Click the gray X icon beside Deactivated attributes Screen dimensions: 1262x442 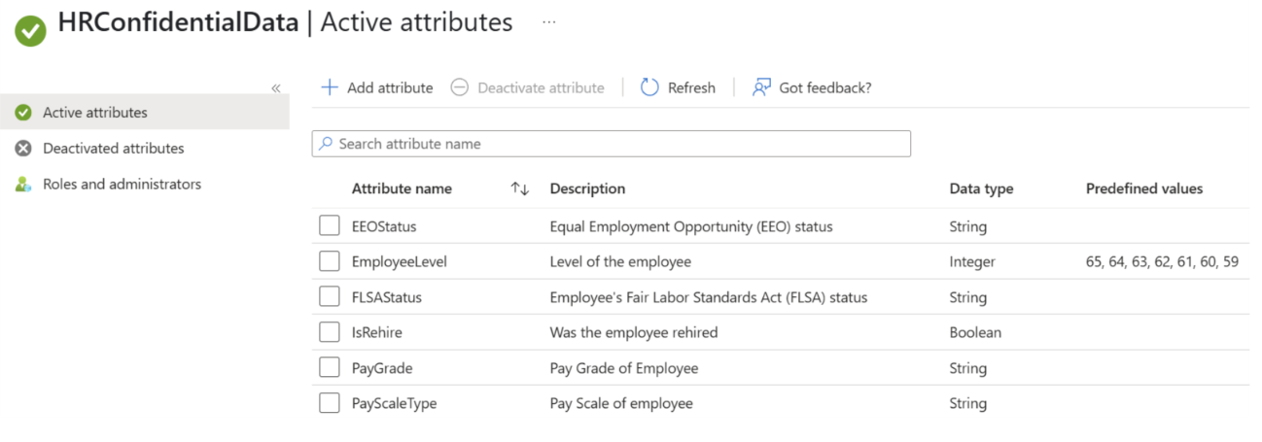pyautogui.click(x=23, y=149)
